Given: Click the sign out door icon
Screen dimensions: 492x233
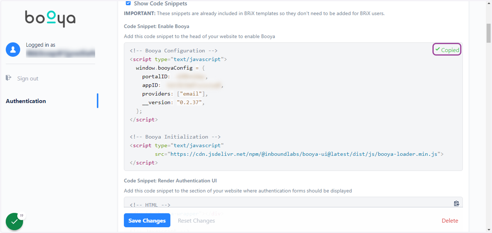Looking at the screenshot, I should 9,78.
